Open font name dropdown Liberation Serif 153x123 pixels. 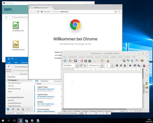102,65
